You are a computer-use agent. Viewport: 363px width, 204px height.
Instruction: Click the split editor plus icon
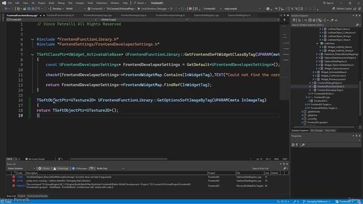coord(284,20)
